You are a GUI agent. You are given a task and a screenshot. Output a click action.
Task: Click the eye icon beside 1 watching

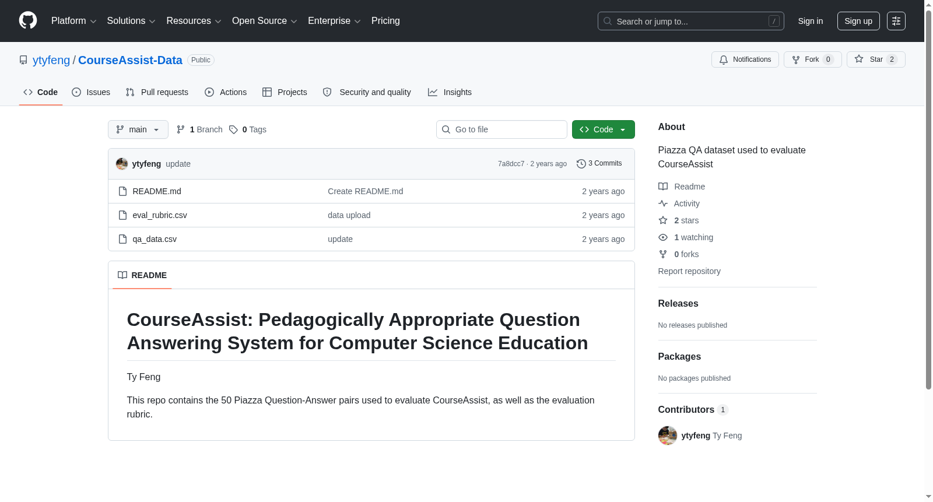pos(663,237)
